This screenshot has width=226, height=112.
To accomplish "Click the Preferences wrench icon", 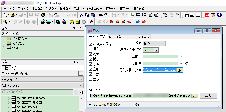I will (x=91, y=22).
